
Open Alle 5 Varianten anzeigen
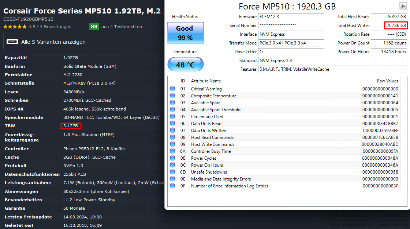pos(53,42)
